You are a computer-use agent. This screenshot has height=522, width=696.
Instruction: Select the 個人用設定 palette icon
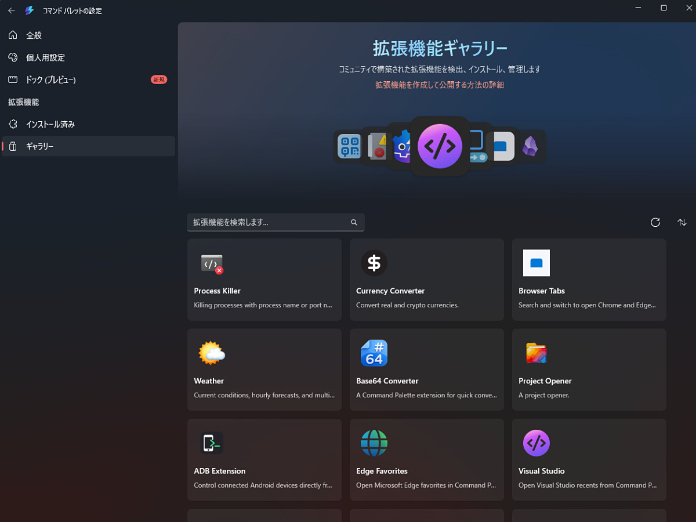coord(13,57)
